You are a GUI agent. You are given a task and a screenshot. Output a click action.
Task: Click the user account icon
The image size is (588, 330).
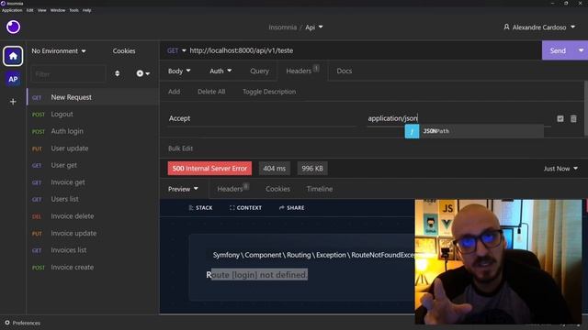click(x=506, y=27)
